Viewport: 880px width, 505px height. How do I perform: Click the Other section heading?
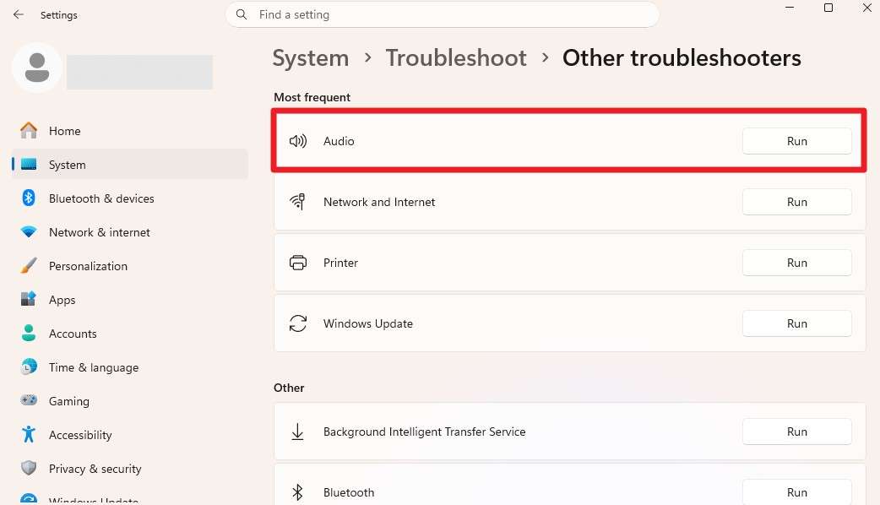point(289,388)
